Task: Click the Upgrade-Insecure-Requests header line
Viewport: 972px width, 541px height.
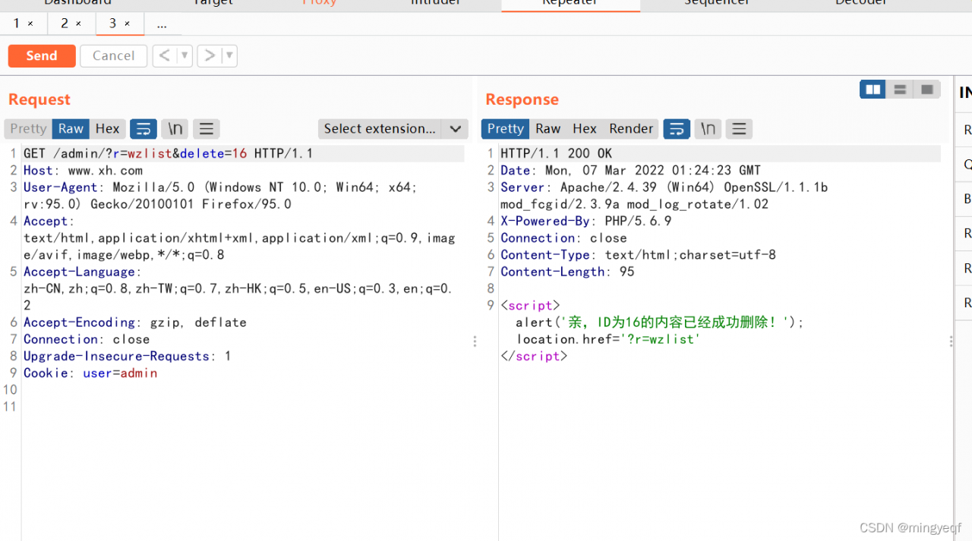Action: pyautogui.click(x=127, y=357)
